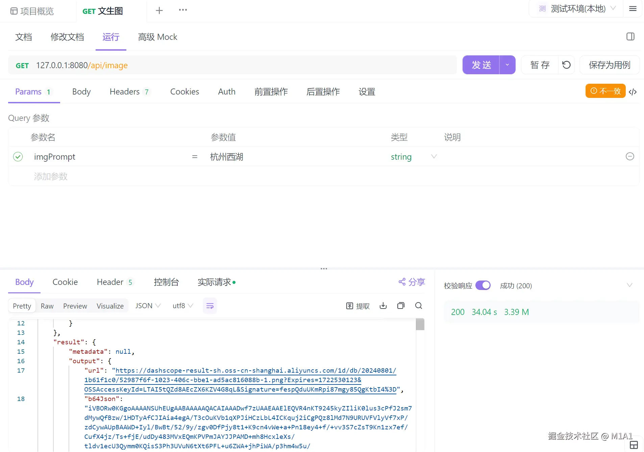The width and height of the screenshot is (644, 452).
Task: Switch to the 项目概览 tab
Action: pos(32,11)
